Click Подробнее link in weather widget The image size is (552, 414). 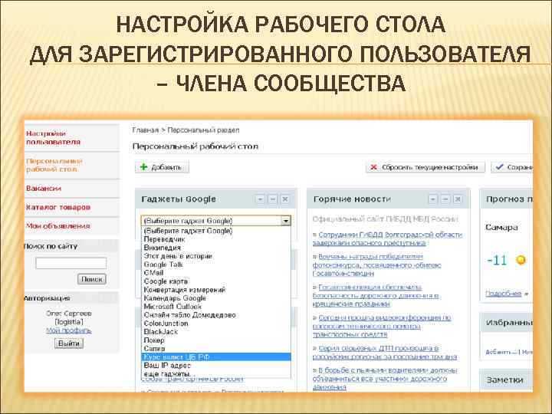(x=504, y=294)
